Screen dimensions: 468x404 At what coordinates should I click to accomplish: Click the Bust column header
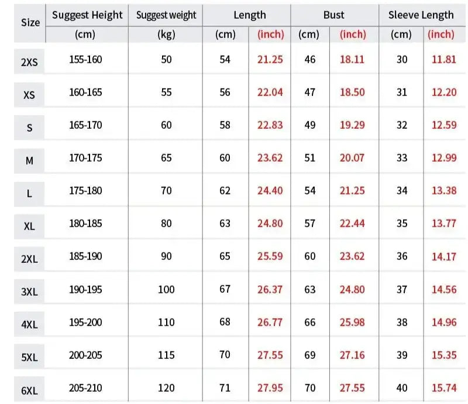point(333,15)
